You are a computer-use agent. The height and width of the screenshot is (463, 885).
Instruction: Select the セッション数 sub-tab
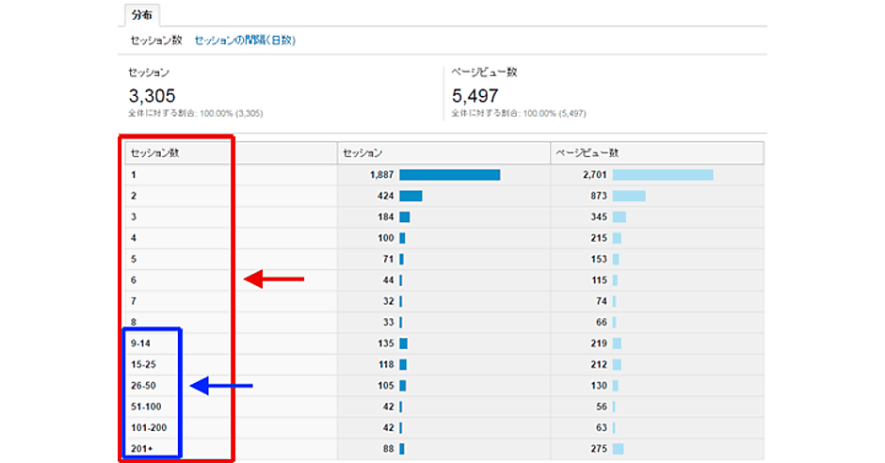tap(155, 40)
